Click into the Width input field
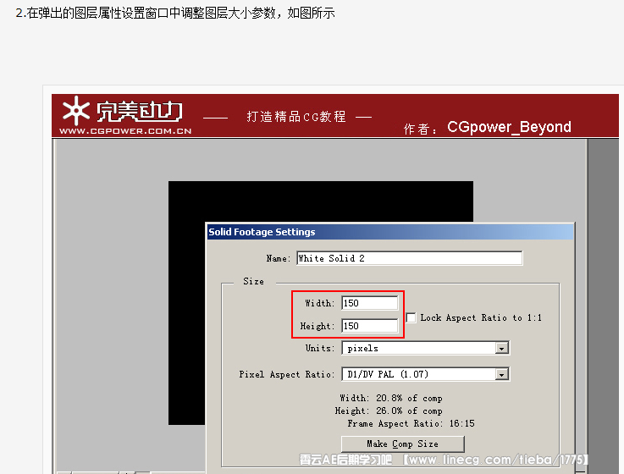 click(x=370, y=303)
